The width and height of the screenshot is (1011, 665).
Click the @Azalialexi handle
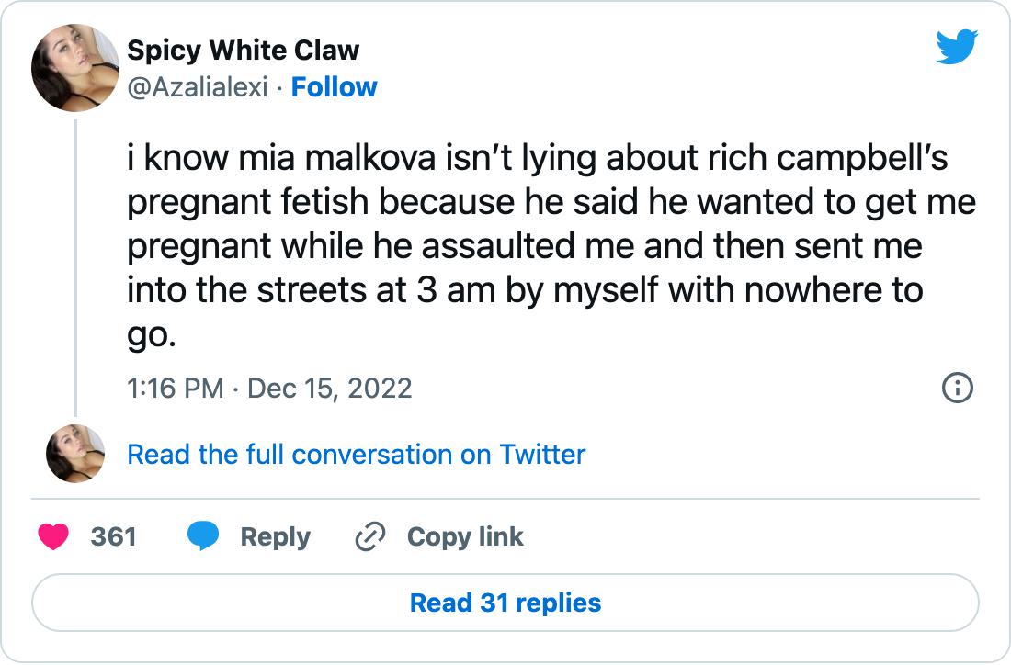click(197, 87)
